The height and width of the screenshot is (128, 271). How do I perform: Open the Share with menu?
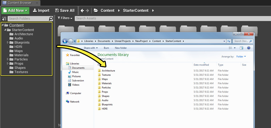(x=91, y=48)
